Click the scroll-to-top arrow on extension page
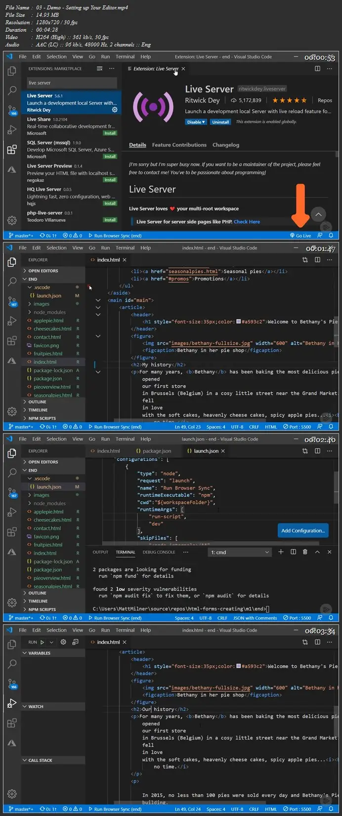The width and height of the screenshot is (342, 816). click(x=318, y=214)
